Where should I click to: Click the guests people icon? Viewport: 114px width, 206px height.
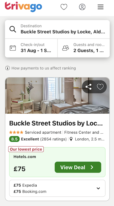[x=65, y=48]
